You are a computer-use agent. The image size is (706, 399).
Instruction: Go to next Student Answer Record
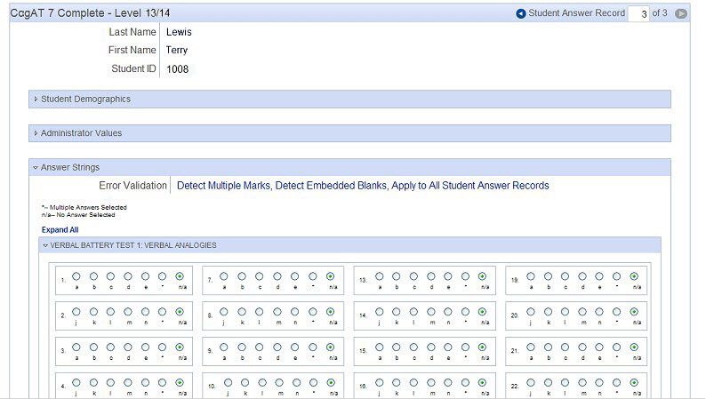[x=681, y=13]
